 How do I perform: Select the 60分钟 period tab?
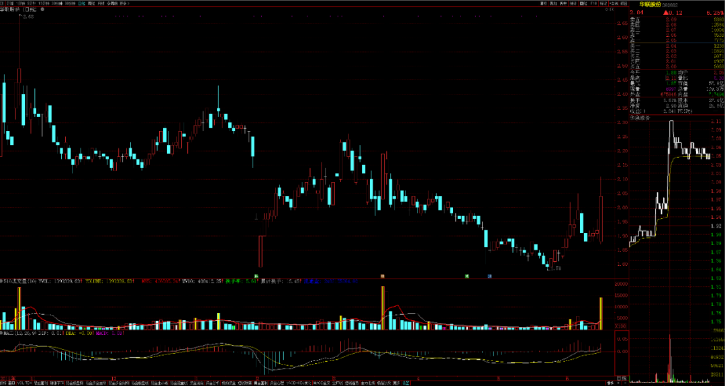point(70,3)
